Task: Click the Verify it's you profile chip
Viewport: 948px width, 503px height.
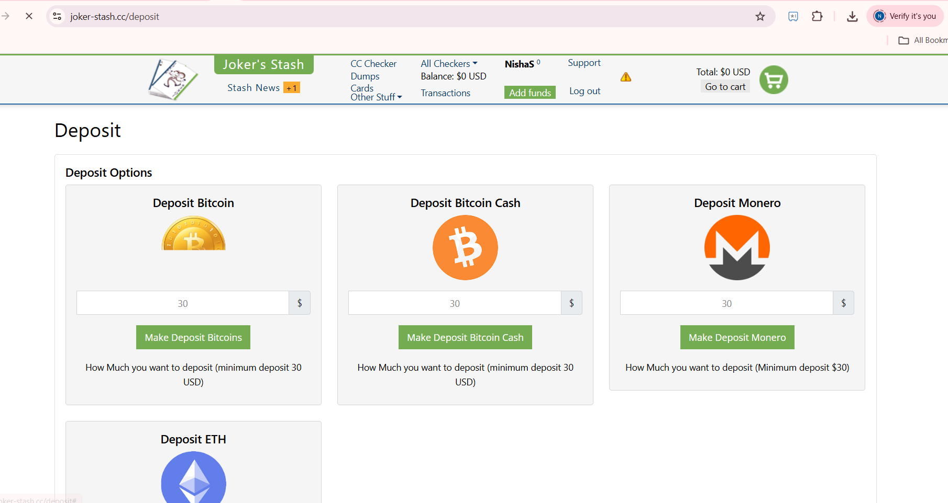Action: 905,16
